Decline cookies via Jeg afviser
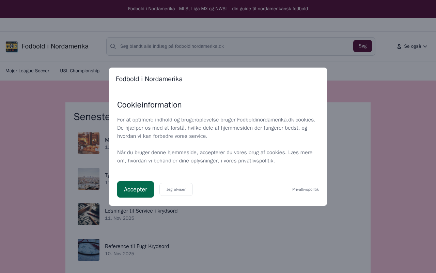 coord(176,189)
